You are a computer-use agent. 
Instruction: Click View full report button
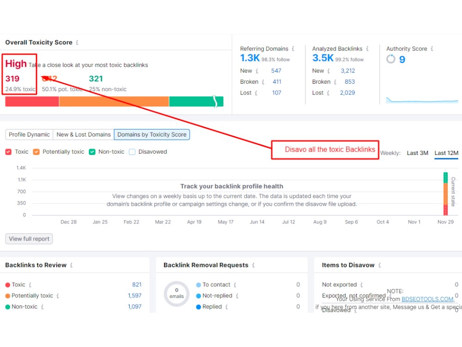pos(29,239)
